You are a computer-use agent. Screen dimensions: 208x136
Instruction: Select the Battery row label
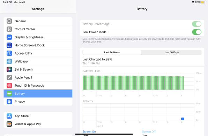point(20,94)
